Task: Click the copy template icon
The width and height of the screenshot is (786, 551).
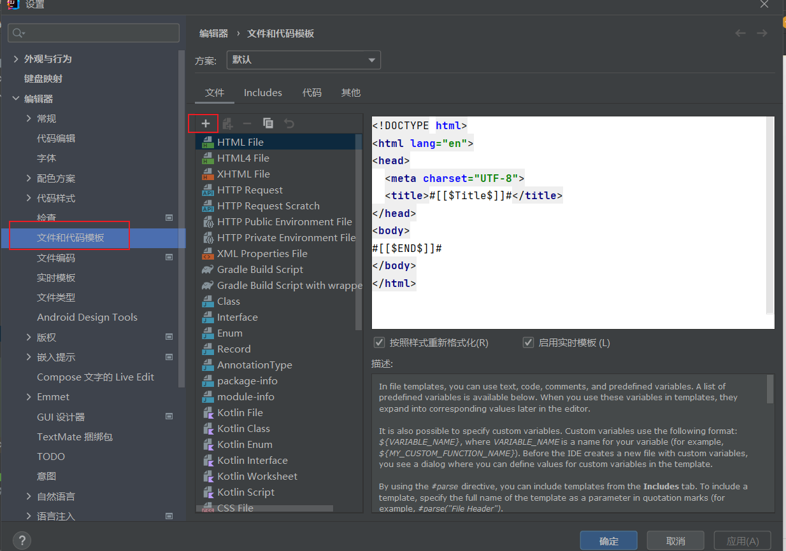Action: [x=268, y=123]
